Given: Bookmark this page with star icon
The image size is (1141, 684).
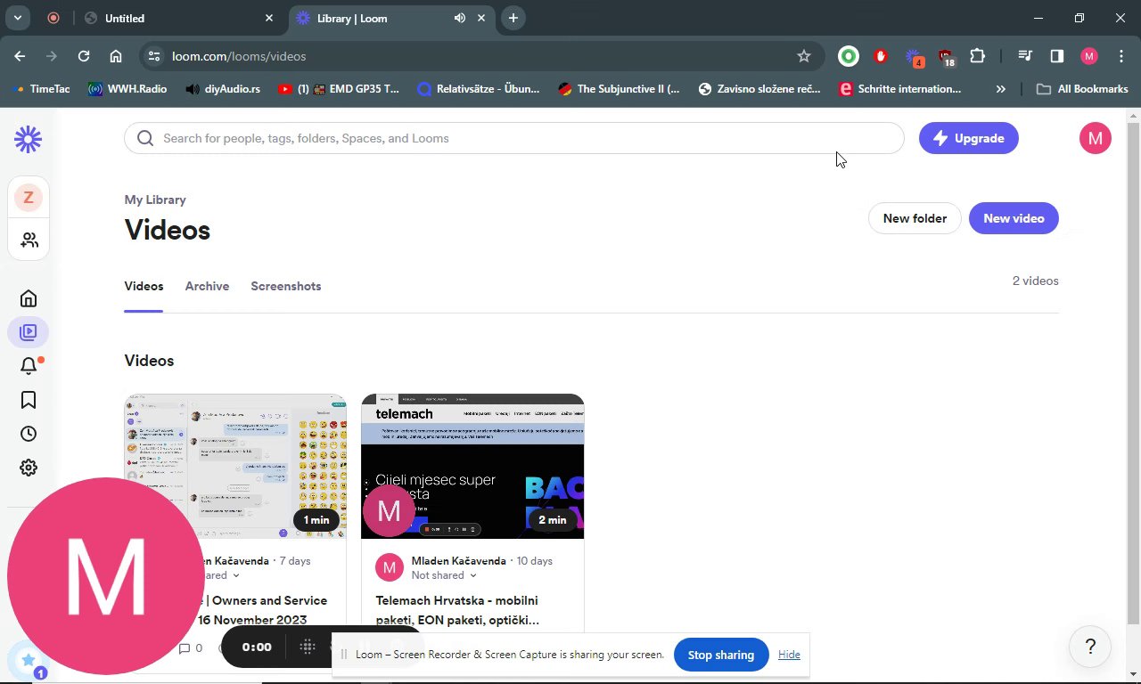Looking at the screenshot, I should coord(804,56).
